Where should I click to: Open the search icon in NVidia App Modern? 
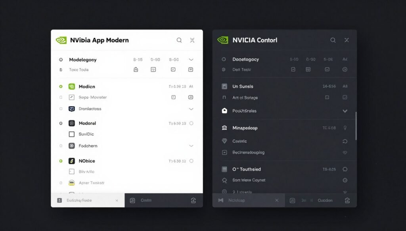point(179,40)
